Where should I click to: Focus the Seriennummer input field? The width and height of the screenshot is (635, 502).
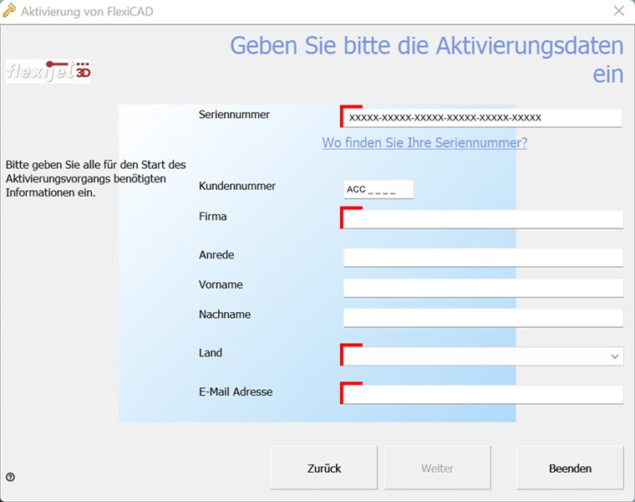pyautogui.click(x=482, y=118)
